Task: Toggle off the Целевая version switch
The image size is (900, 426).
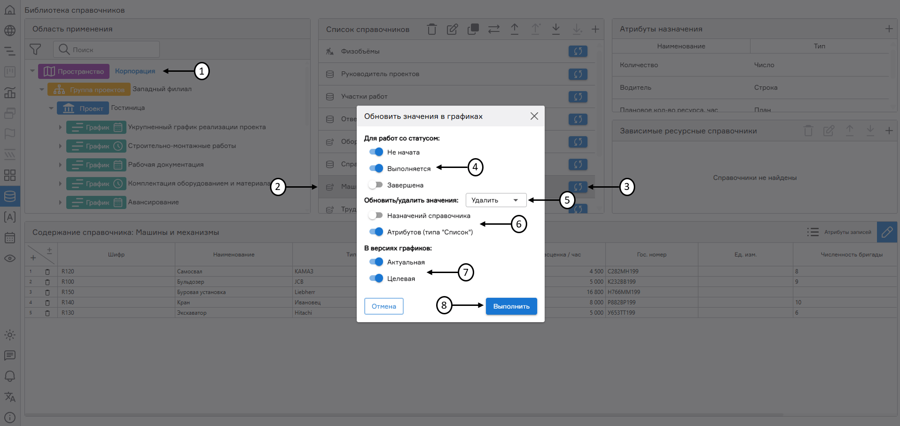Action: click(376, 278)
